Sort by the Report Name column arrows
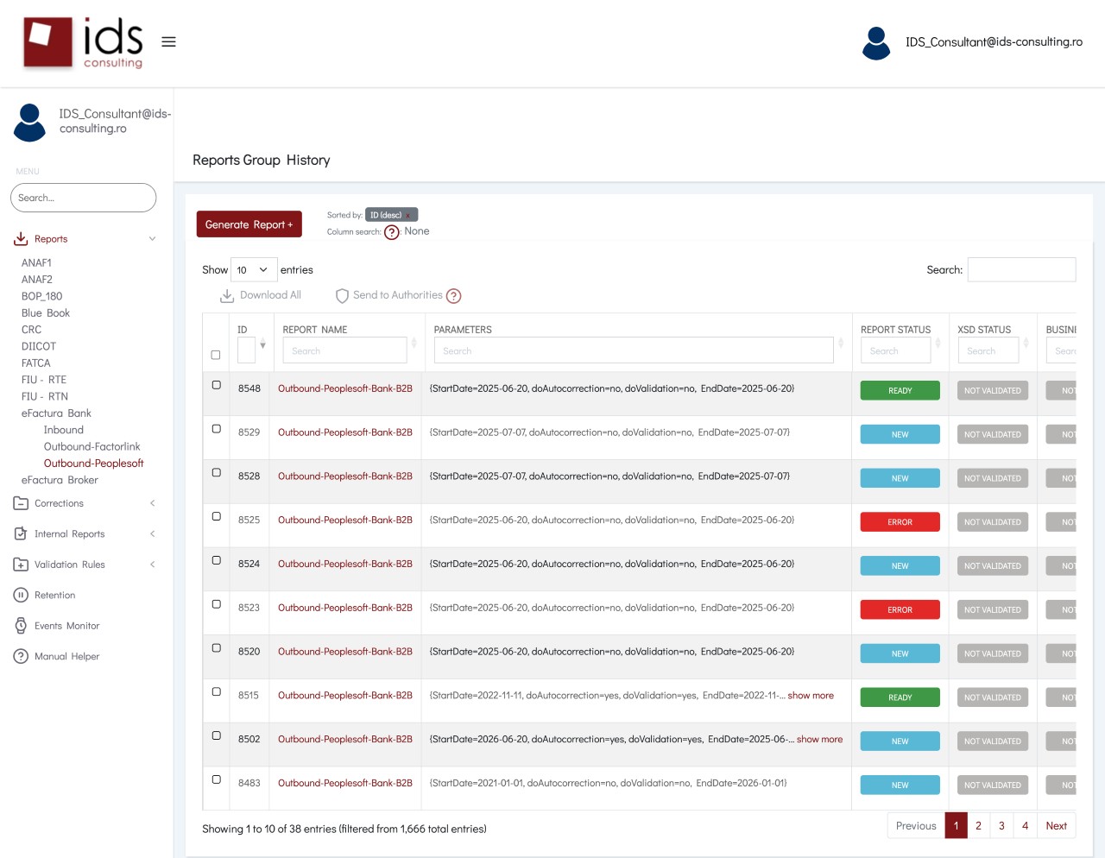1105x858 pixels. click(x=414, y=343)
